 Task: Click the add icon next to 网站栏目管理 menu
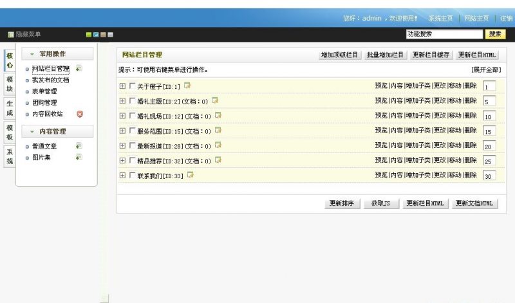pyautogui.click(x=79, y=68)
